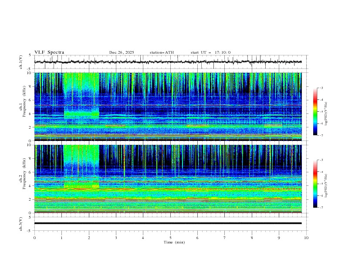The height and width of the screenshot is (267, 345).
Task: Click time axis tick label "3"
Action: pos(116,238)
